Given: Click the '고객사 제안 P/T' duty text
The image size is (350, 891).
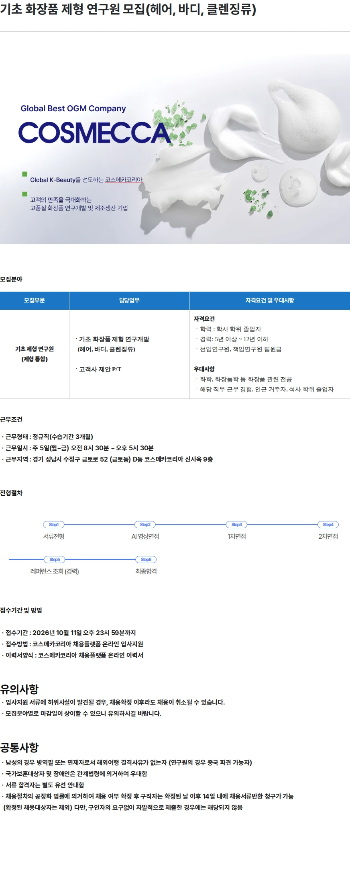Looking at the screenshot, I should (100, 369).
